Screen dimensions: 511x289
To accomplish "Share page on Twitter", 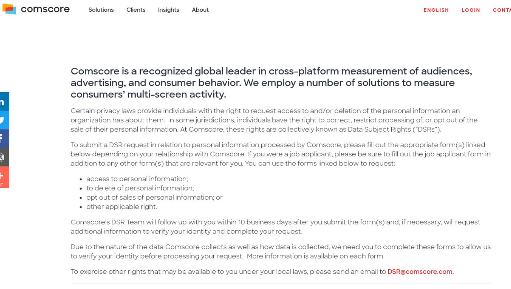I will tap(4, 120).
